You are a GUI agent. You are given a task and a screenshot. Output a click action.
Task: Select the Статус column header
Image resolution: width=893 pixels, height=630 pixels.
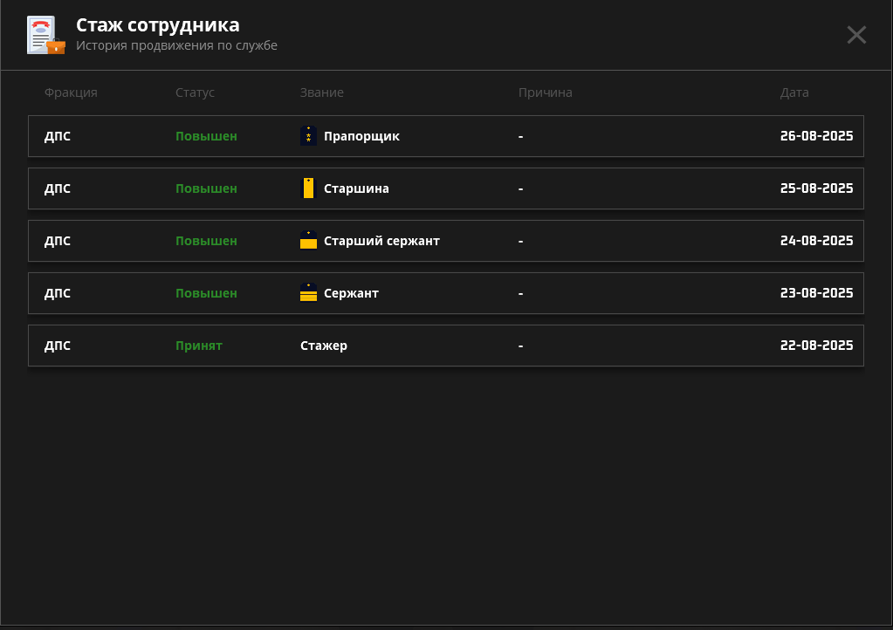pyautogui.click(x=195, y=92)
